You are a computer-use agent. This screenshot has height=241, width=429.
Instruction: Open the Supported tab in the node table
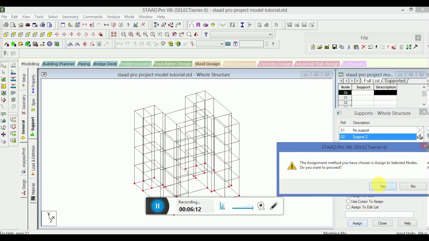(x=395, y=81)
